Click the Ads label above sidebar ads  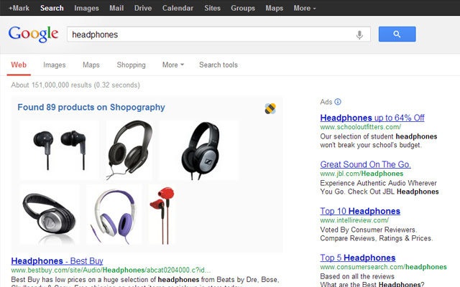(x=326, y=102)
